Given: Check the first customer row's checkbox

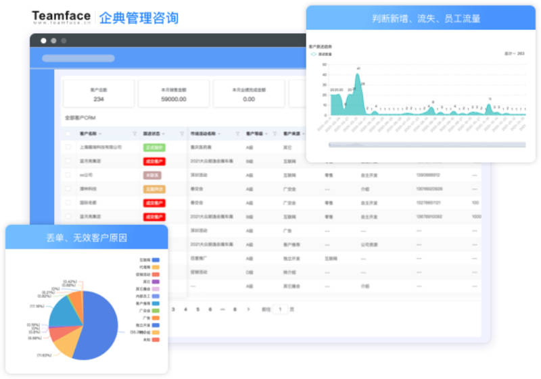Looking at the screenshot, I should [68, 147].
